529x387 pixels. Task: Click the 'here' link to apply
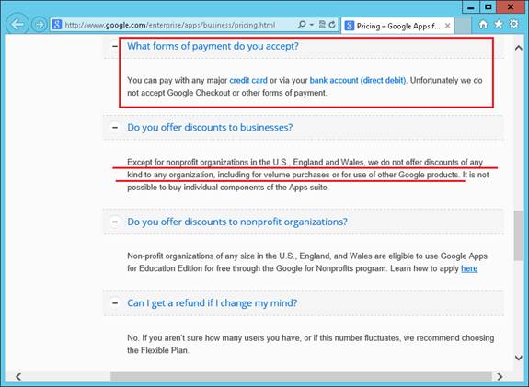click(x=469, y=268)
